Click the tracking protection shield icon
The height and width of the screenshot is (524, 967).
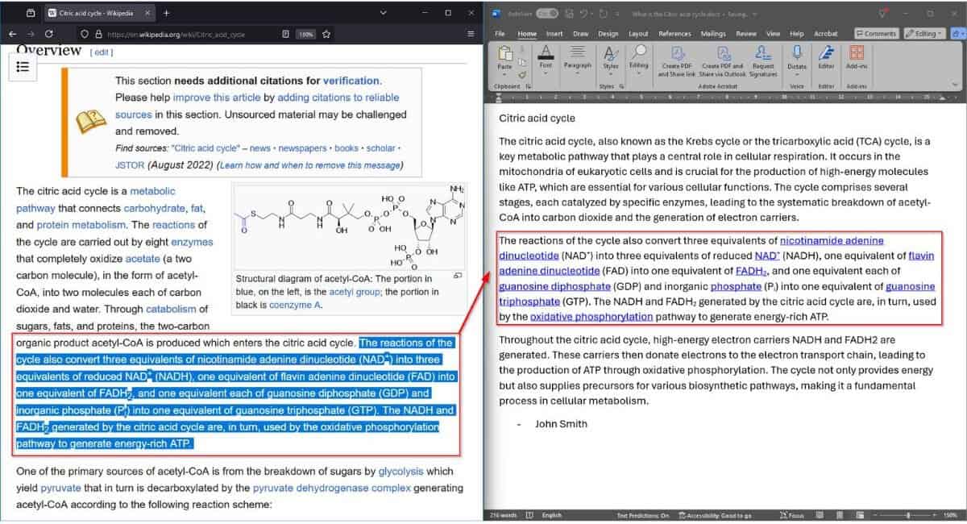[x=85, y=34]
